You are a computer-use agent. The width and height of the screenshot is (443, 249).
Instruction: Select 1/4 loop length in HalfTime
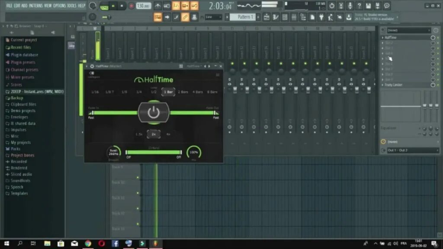click(139, 92)
